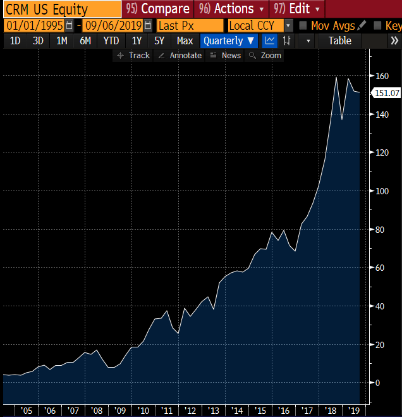402x417 pixels.
Task: Select the candlestick bar chart icon
Action: pos(288,40)
